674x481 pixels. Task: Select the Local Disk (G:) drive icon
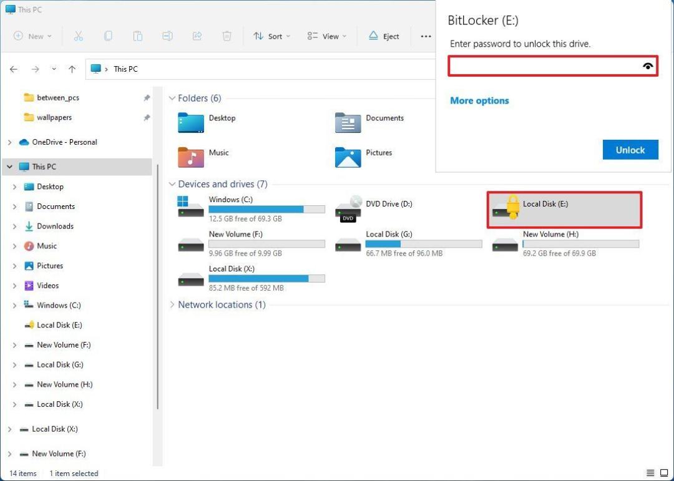[x=348, y=246]
